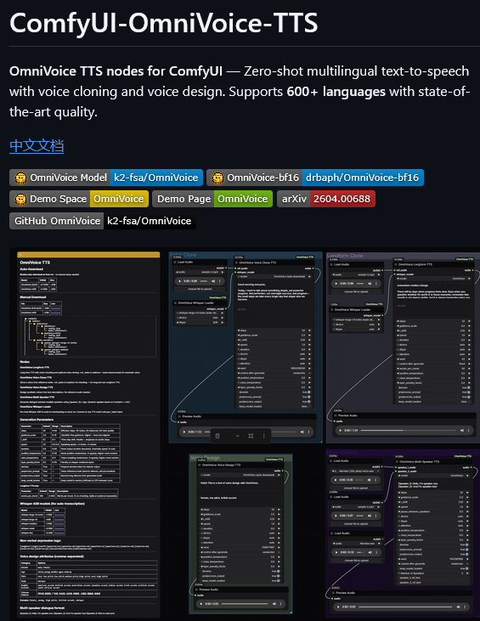Toggle preprocess_prompt in the Voice Clone TTS node
The width and height of the screenshot is (480, 621).
(x=309, y=397)
